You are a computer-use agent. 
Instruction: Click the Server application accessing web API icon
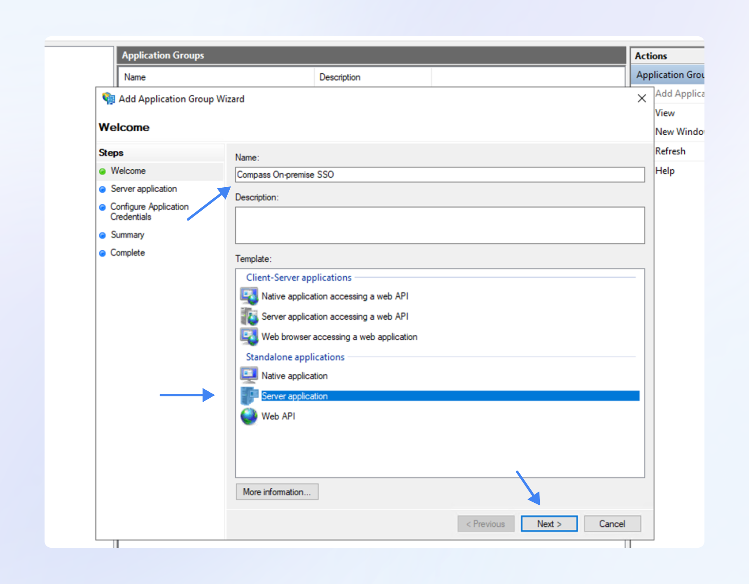(x=249, y=316)
